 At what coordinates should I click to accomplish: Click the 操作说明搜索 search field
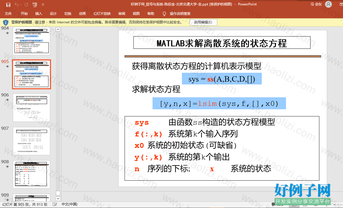point(180,13)
